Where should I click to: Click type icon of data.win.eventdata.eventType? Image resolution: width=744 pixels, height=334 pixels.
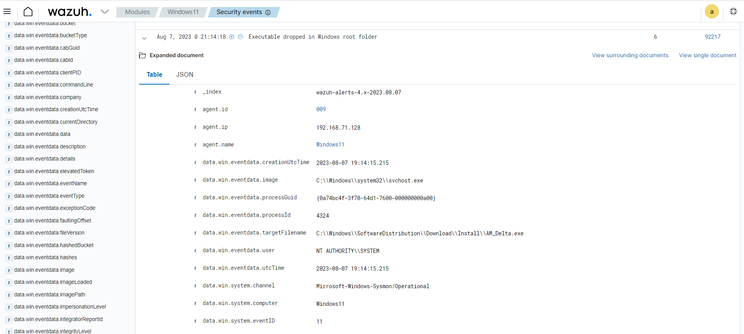[x=9, y=196]
